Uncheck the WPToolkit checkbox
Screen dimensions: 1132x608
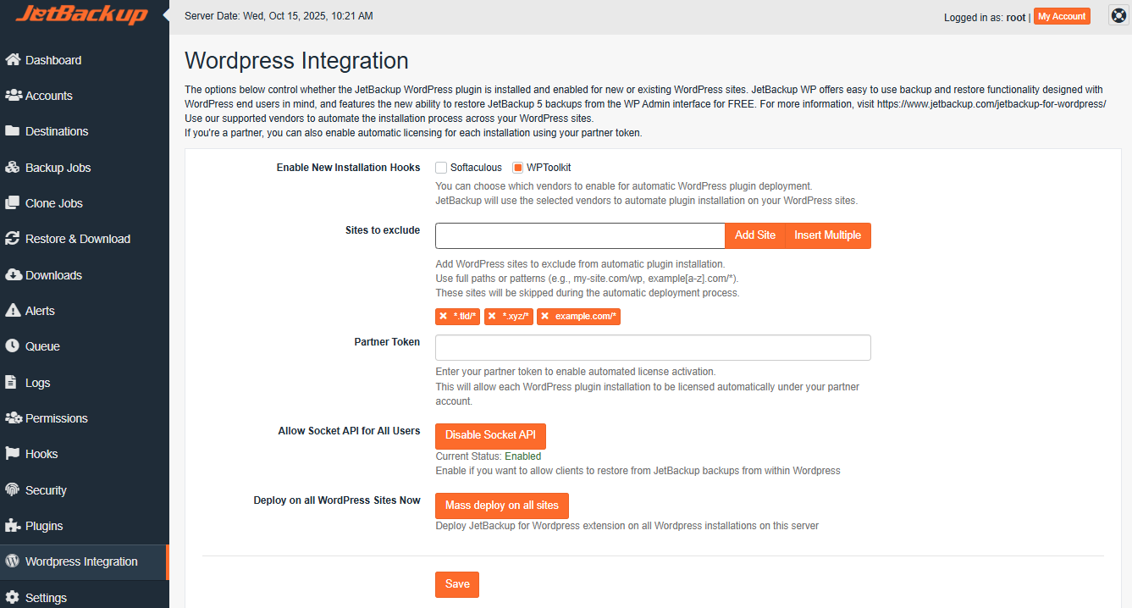[518, 168]
